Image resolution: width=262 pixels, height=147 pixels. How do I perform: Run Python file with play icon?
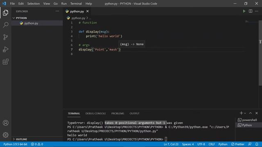coord(244,11)
